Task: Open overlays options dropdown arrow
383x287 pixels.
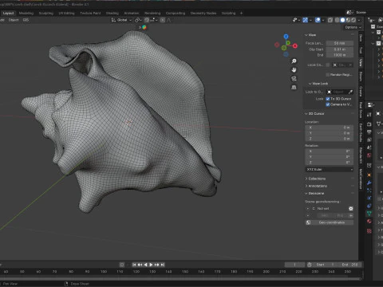Action: [323, 20]
